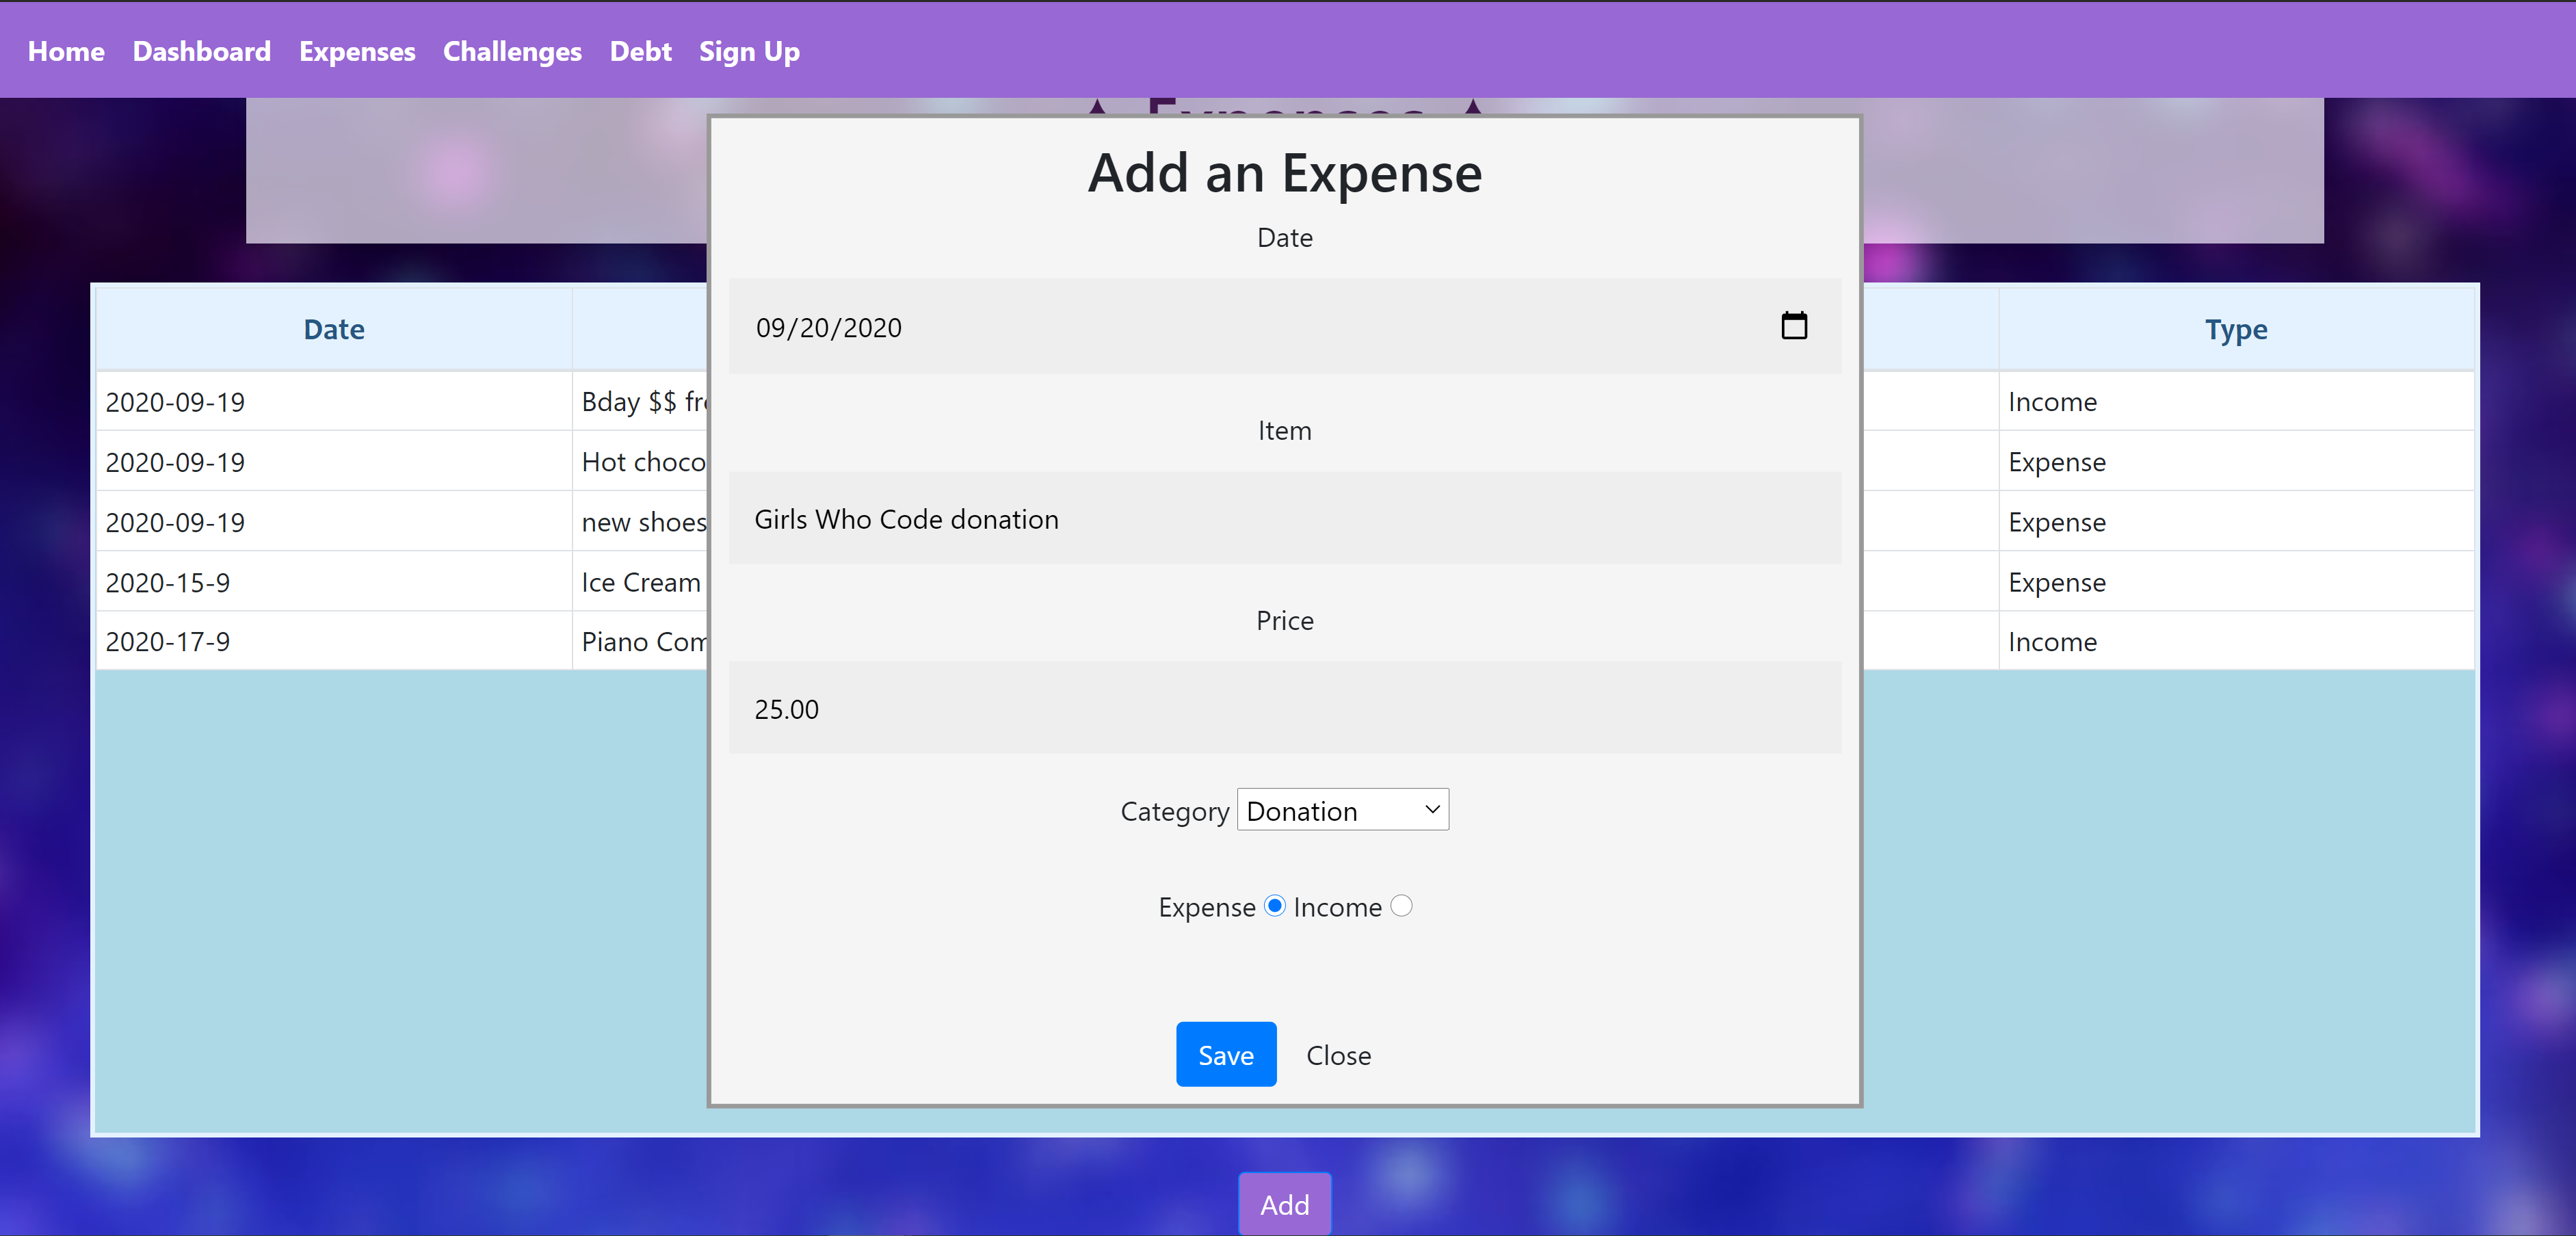This screenshot has height=1236, width=2576.
Task: Select the Ice Cream table row
Action: 640,582
